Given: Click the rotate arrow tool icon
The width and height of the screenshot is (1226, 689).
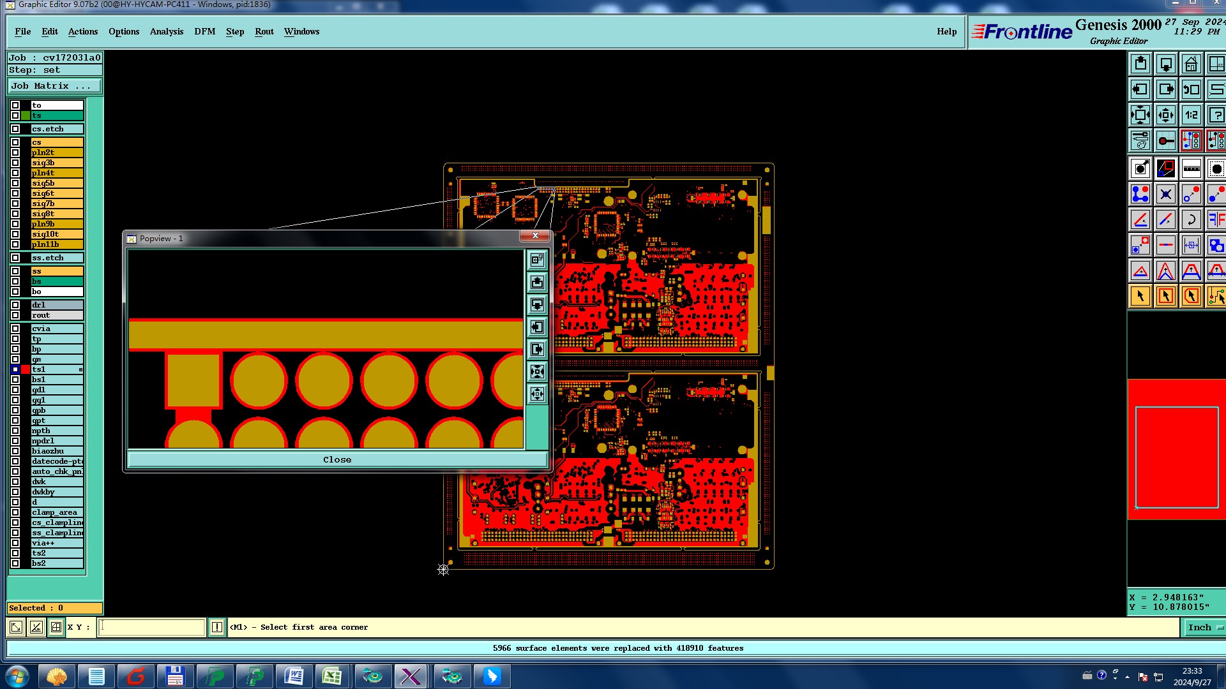Looking at the screenshot, I should 1191,220.
